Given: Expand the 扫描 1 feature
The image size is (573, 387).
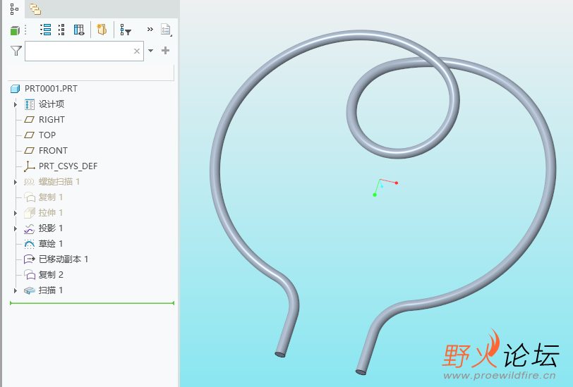Looking at the screenshot, I should coord(16,290).
